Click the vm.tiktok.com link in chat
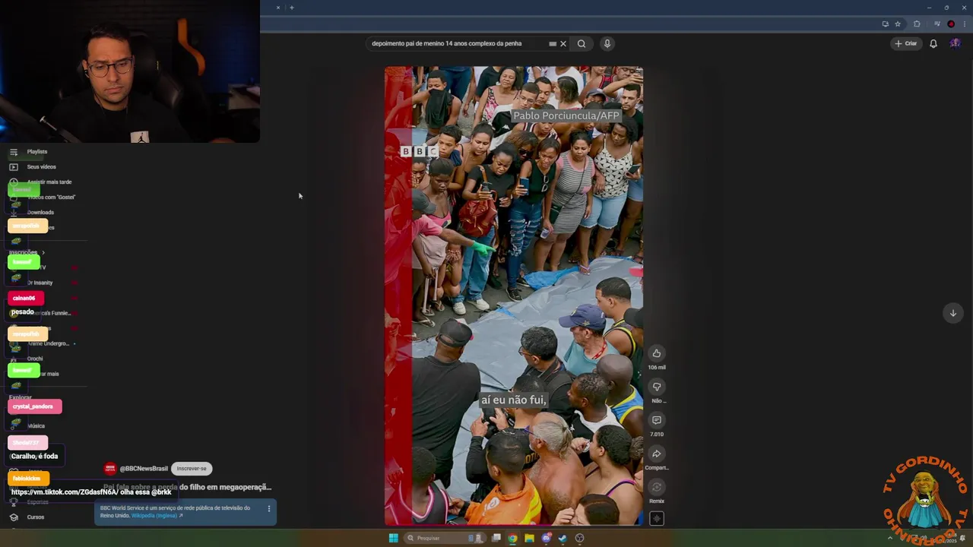Screen dimensions: 973x547 coord(65,492)
